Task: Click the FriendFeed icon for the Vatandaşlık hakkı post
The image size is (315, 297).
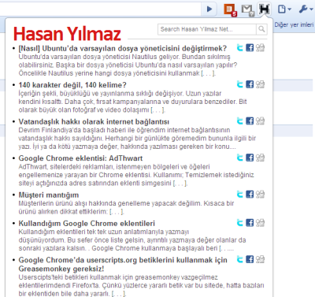Action: tap(260, 121)
